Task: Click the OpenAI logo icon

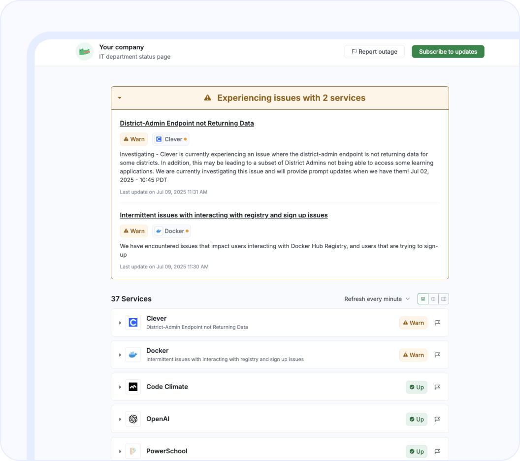Action: [x=133, y=419]
